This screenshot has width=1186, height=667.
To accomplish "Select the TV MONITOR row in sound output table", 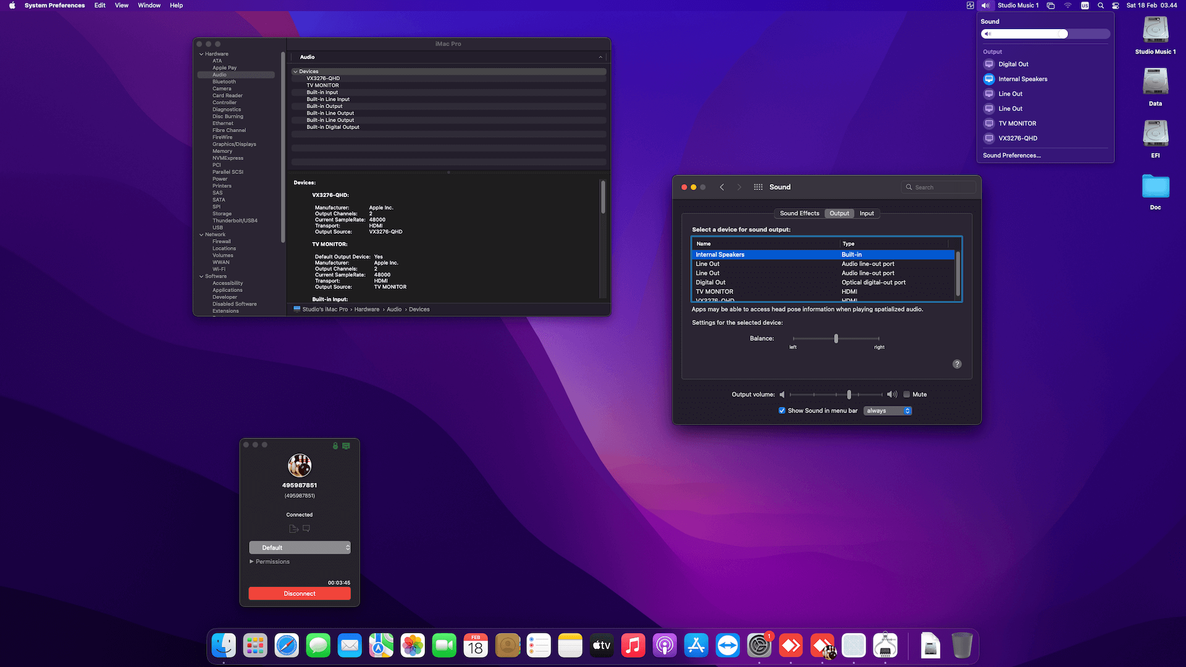I will click(823, 292).
